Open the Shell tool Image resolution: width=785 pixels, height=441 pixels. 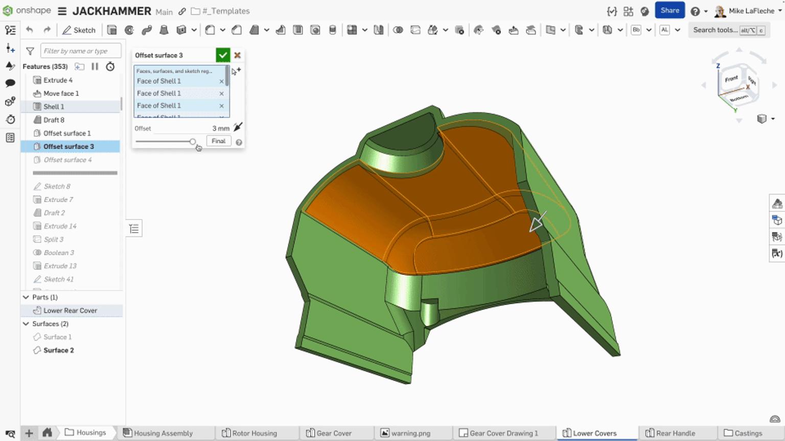pyautogui.click(x=298, y=30)
